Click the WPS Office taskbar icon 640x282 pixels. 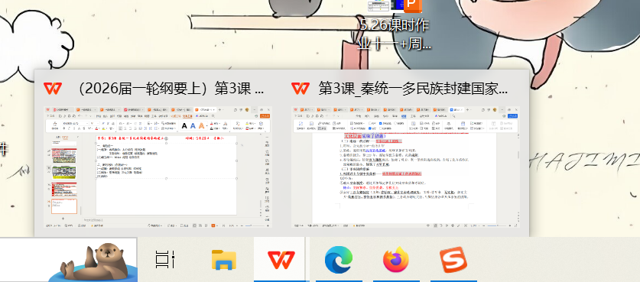[281, 260]
